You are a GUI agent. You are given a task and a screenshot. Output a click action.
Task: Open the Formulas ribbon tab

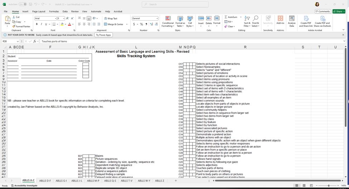pyautogui.click(x=54, y=11)
